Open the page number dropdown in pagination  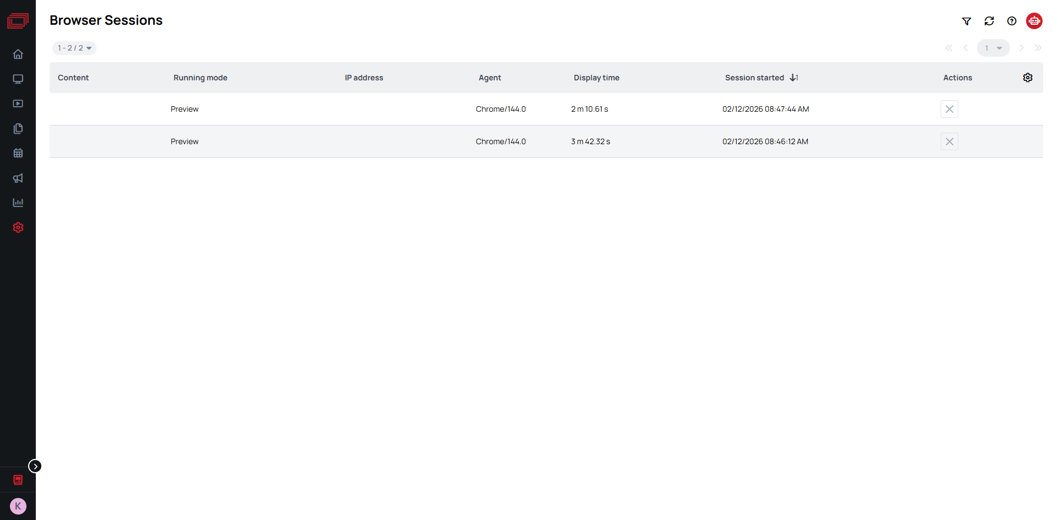[994, 48]
